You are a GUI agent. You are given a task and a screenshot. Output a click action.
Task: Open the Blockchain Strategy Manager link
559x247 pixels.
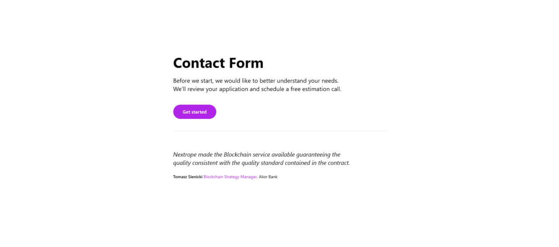click(230, 177)
